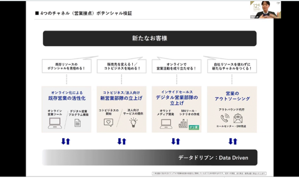This screenshot has height=178, width=299.
Task: Click the ringing phone icon
Action: 225,118
